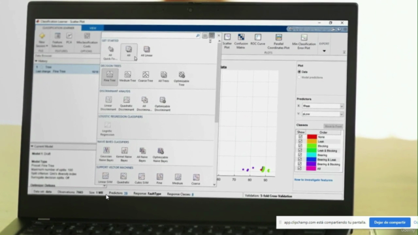Viewport: 418px width, 235px height.
Task: Choose the Quadratic SVM model
Action: (x=123, y=178)
